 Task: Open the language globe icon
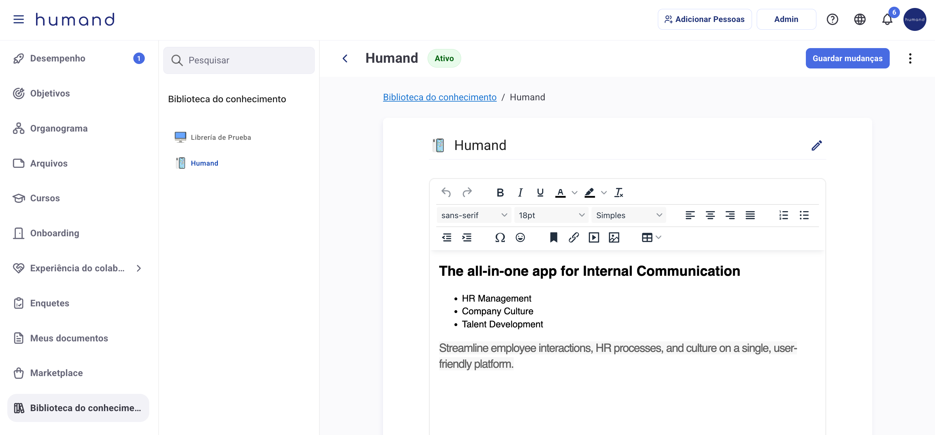click(859, 19)
